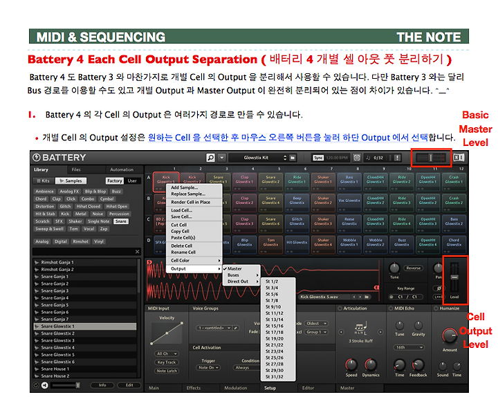This screenshot has height=397, width=498.
Task: Toggle the Reverse button
Action: [414, 268]
